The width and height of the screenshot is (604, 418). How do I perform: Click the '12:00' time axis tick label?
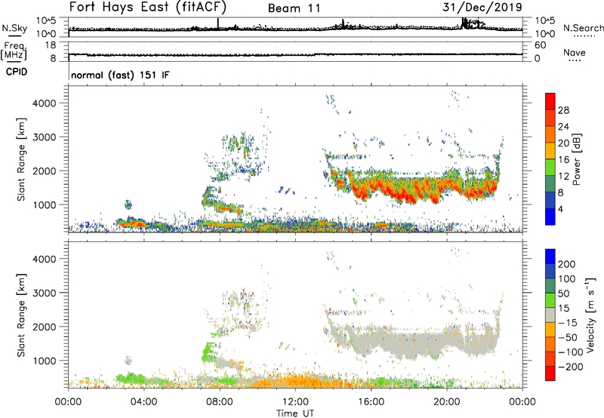(295, 402)
